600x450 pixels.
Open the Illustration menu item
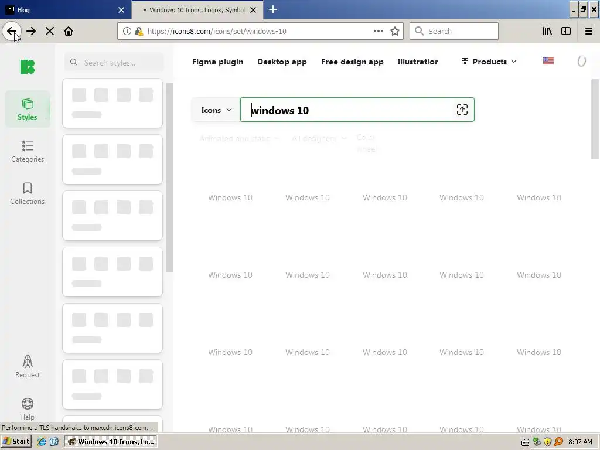pos(418,62)
